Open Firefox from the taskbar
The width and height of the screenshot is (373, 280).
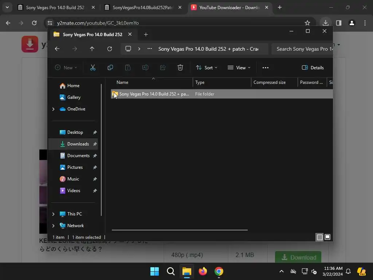coord(203,271)
